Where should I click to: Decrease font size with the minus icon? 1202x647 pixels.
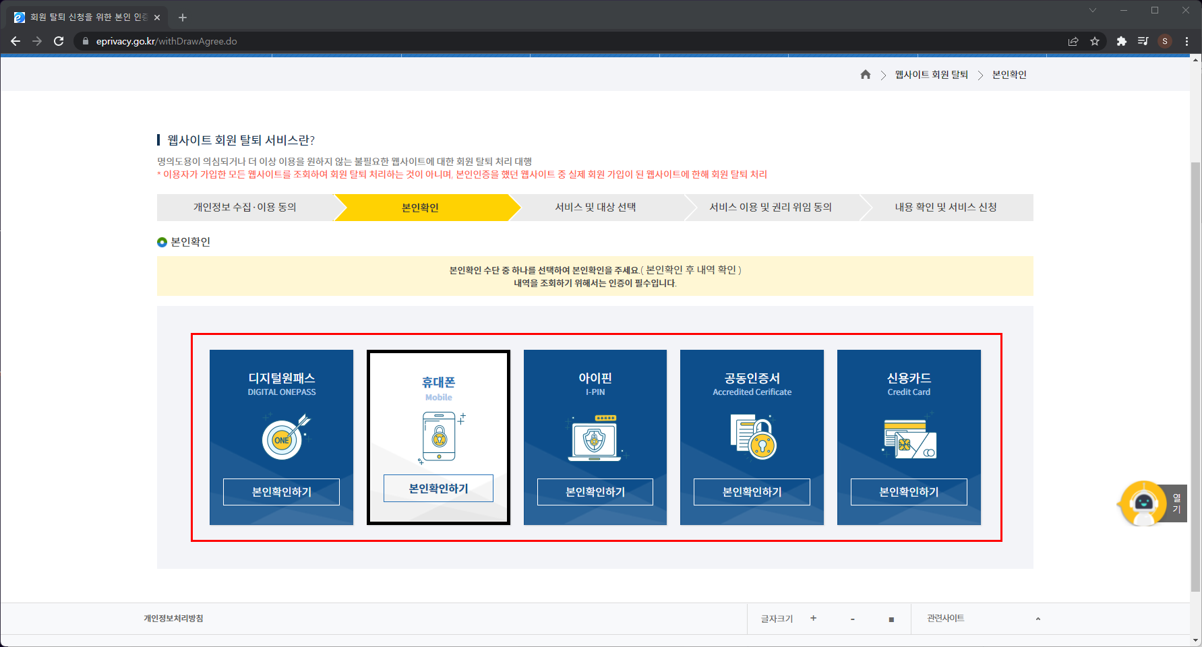click(853, 619)
